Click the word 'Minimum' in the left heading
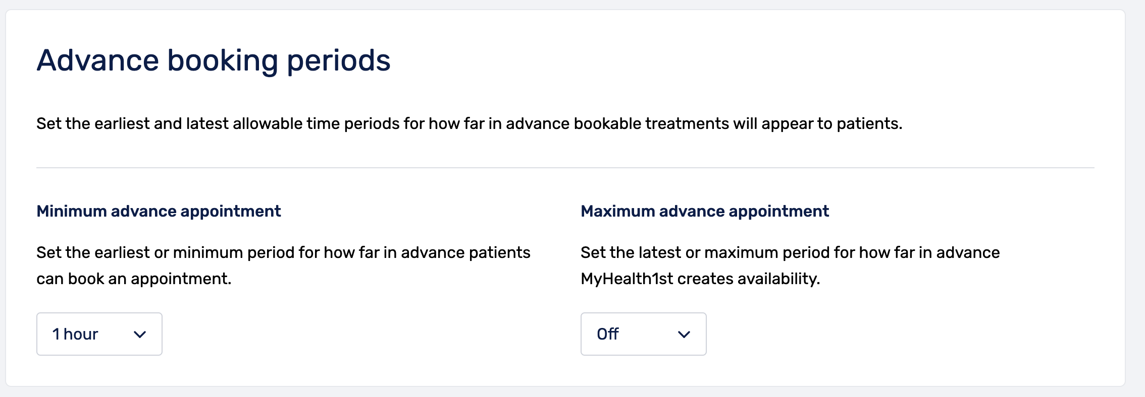Viewport: 1145px width, 397px height. click(x=71, y=211)
